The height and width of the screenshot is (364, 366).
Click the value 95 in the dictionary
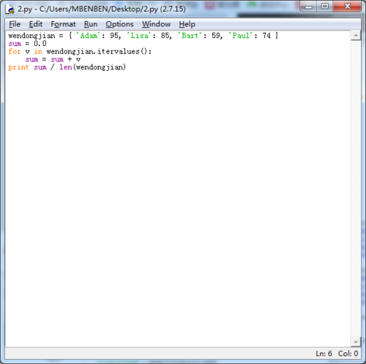click(114, 36)
